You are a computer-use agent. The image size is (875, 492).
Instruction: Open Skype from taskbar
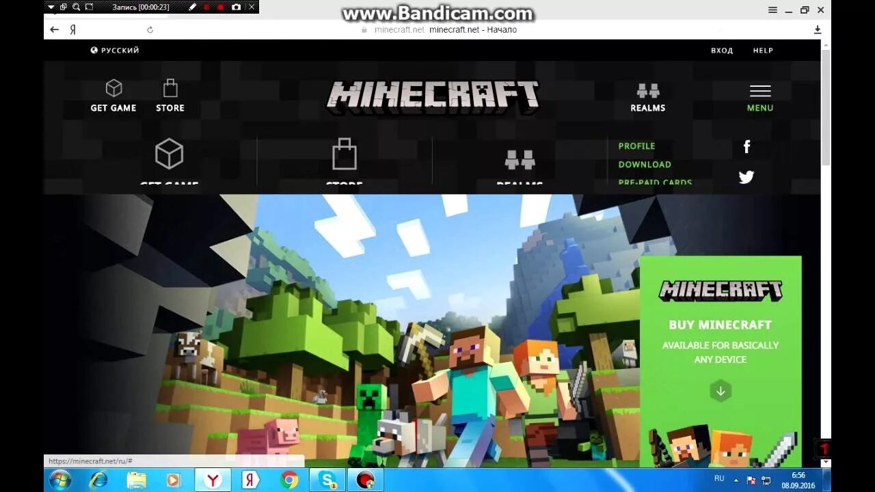327,480
